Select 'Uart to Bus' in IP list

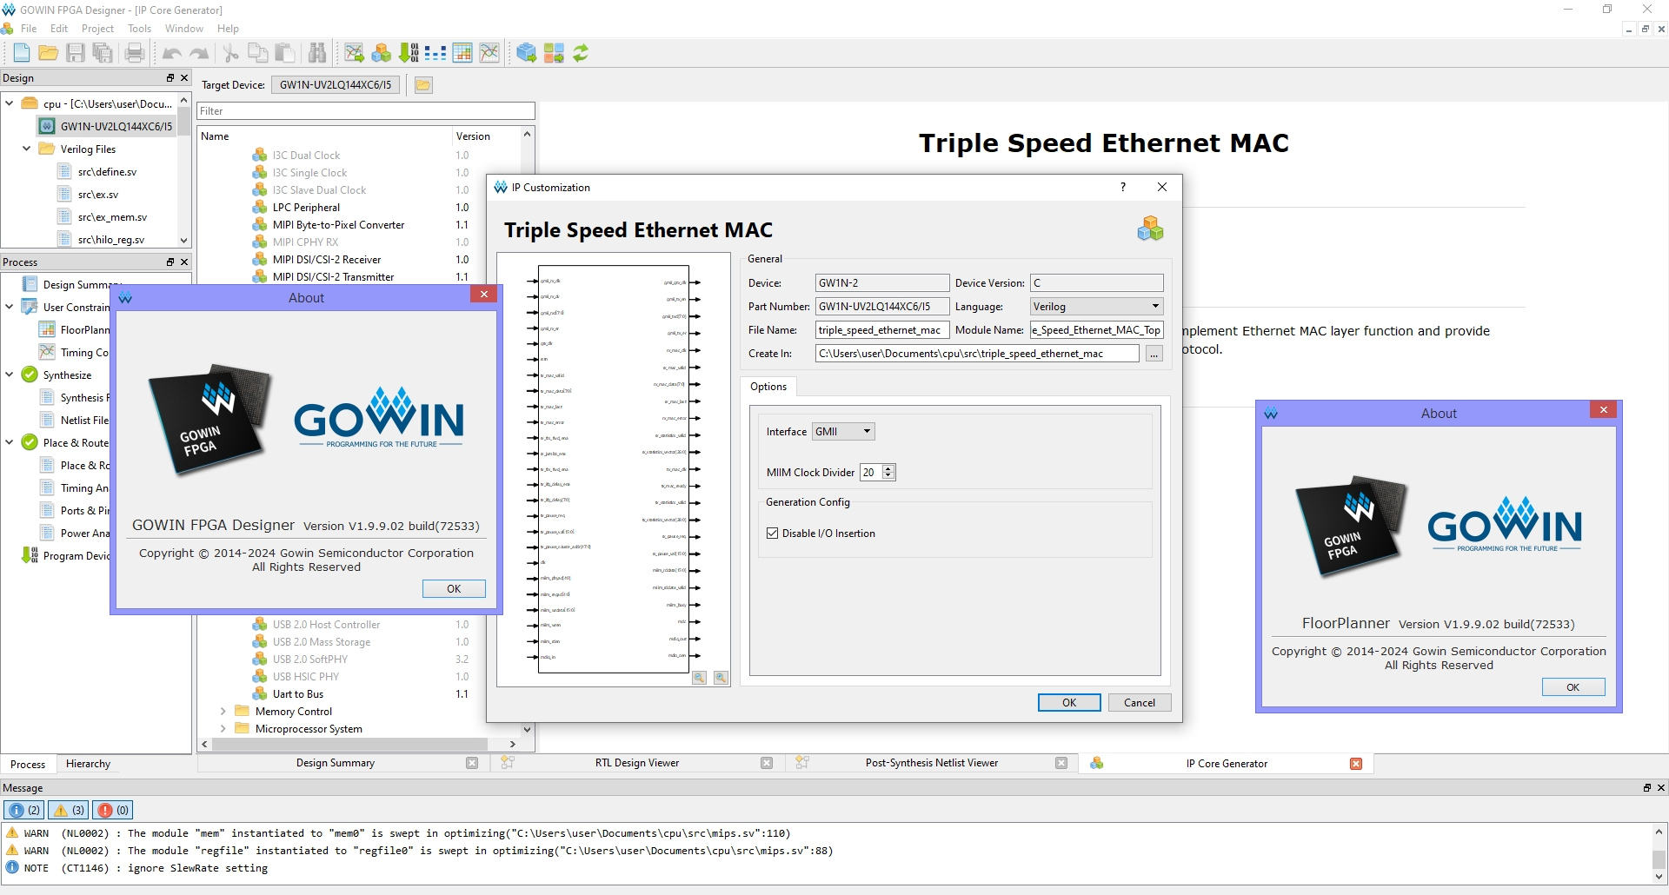[298, 694]
